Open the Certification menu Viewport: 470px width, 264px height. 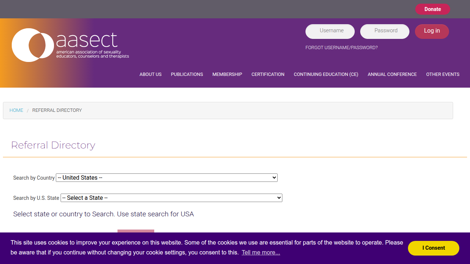pos(268,74)
